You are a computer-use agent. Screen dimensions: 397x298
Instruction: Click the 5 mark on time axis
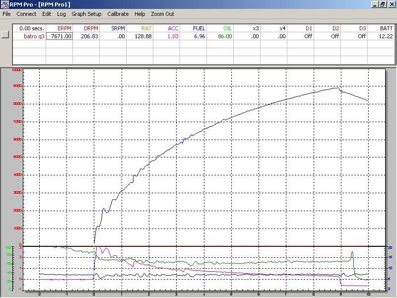[231, 294]
